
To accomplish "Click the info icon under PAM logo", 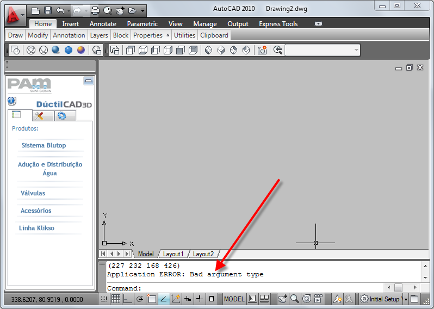I will [x=11, y=101].
